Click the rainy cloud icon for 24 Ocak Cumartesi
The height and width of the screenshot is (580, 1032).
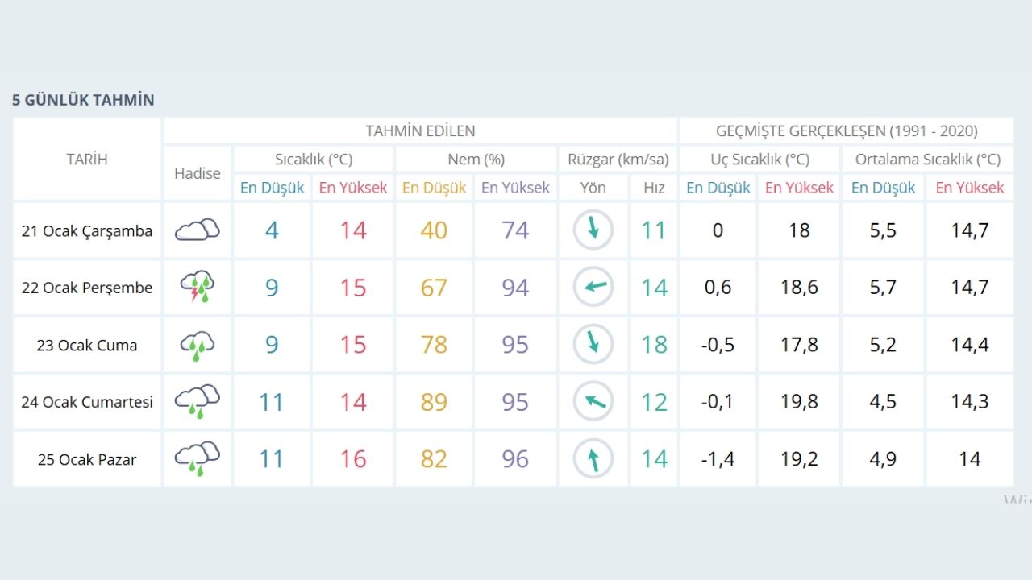(198, 401)
